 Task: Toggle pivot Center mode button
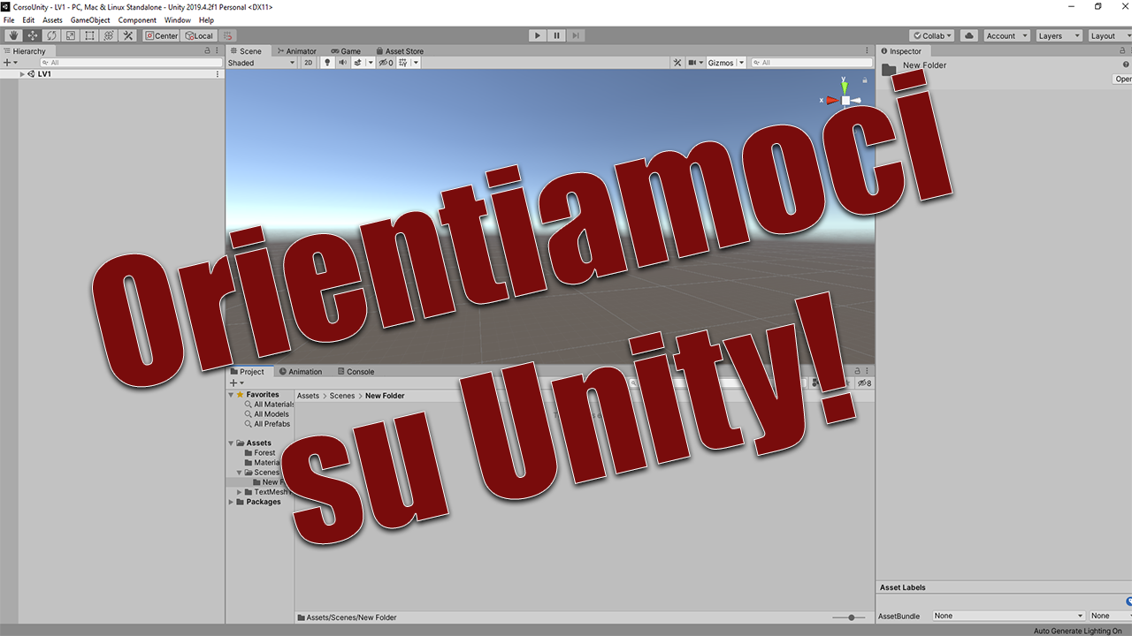tap(162, 35)
